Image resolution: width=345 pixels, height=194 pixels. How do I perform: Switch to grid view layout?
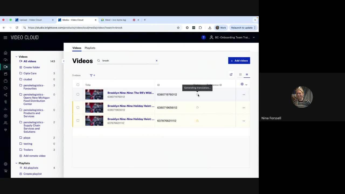[x=240, y=75]
